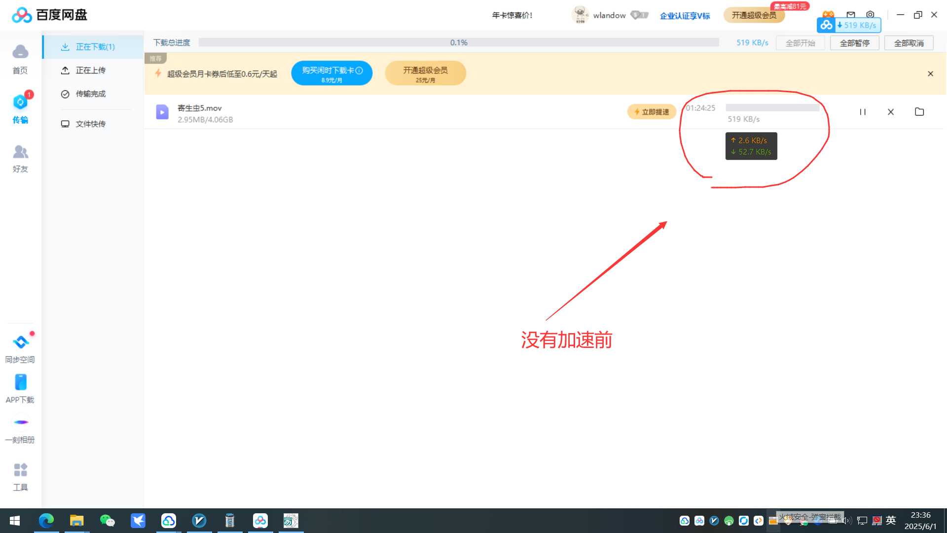
Task: Open 同步空间 sync space
Action: (x=20, y=349)
